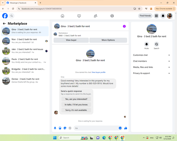This screenshot has height=141, width=177.
Task: Open a new browser tab
Action: (40, 3)
